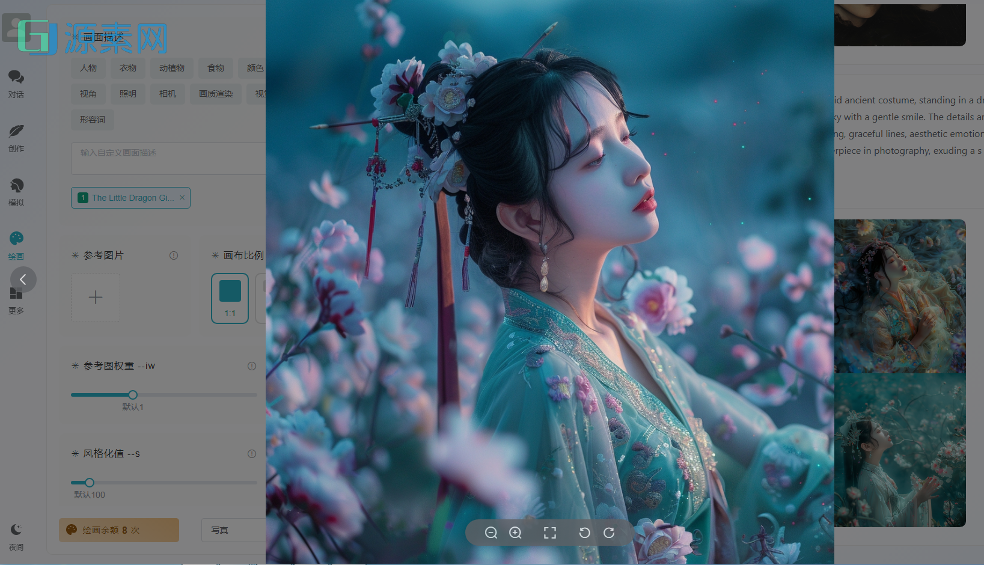Viewport: 984px width, 565px height.
Task: Select the 1:1 canvas ratio
Action: click(229, 298)
